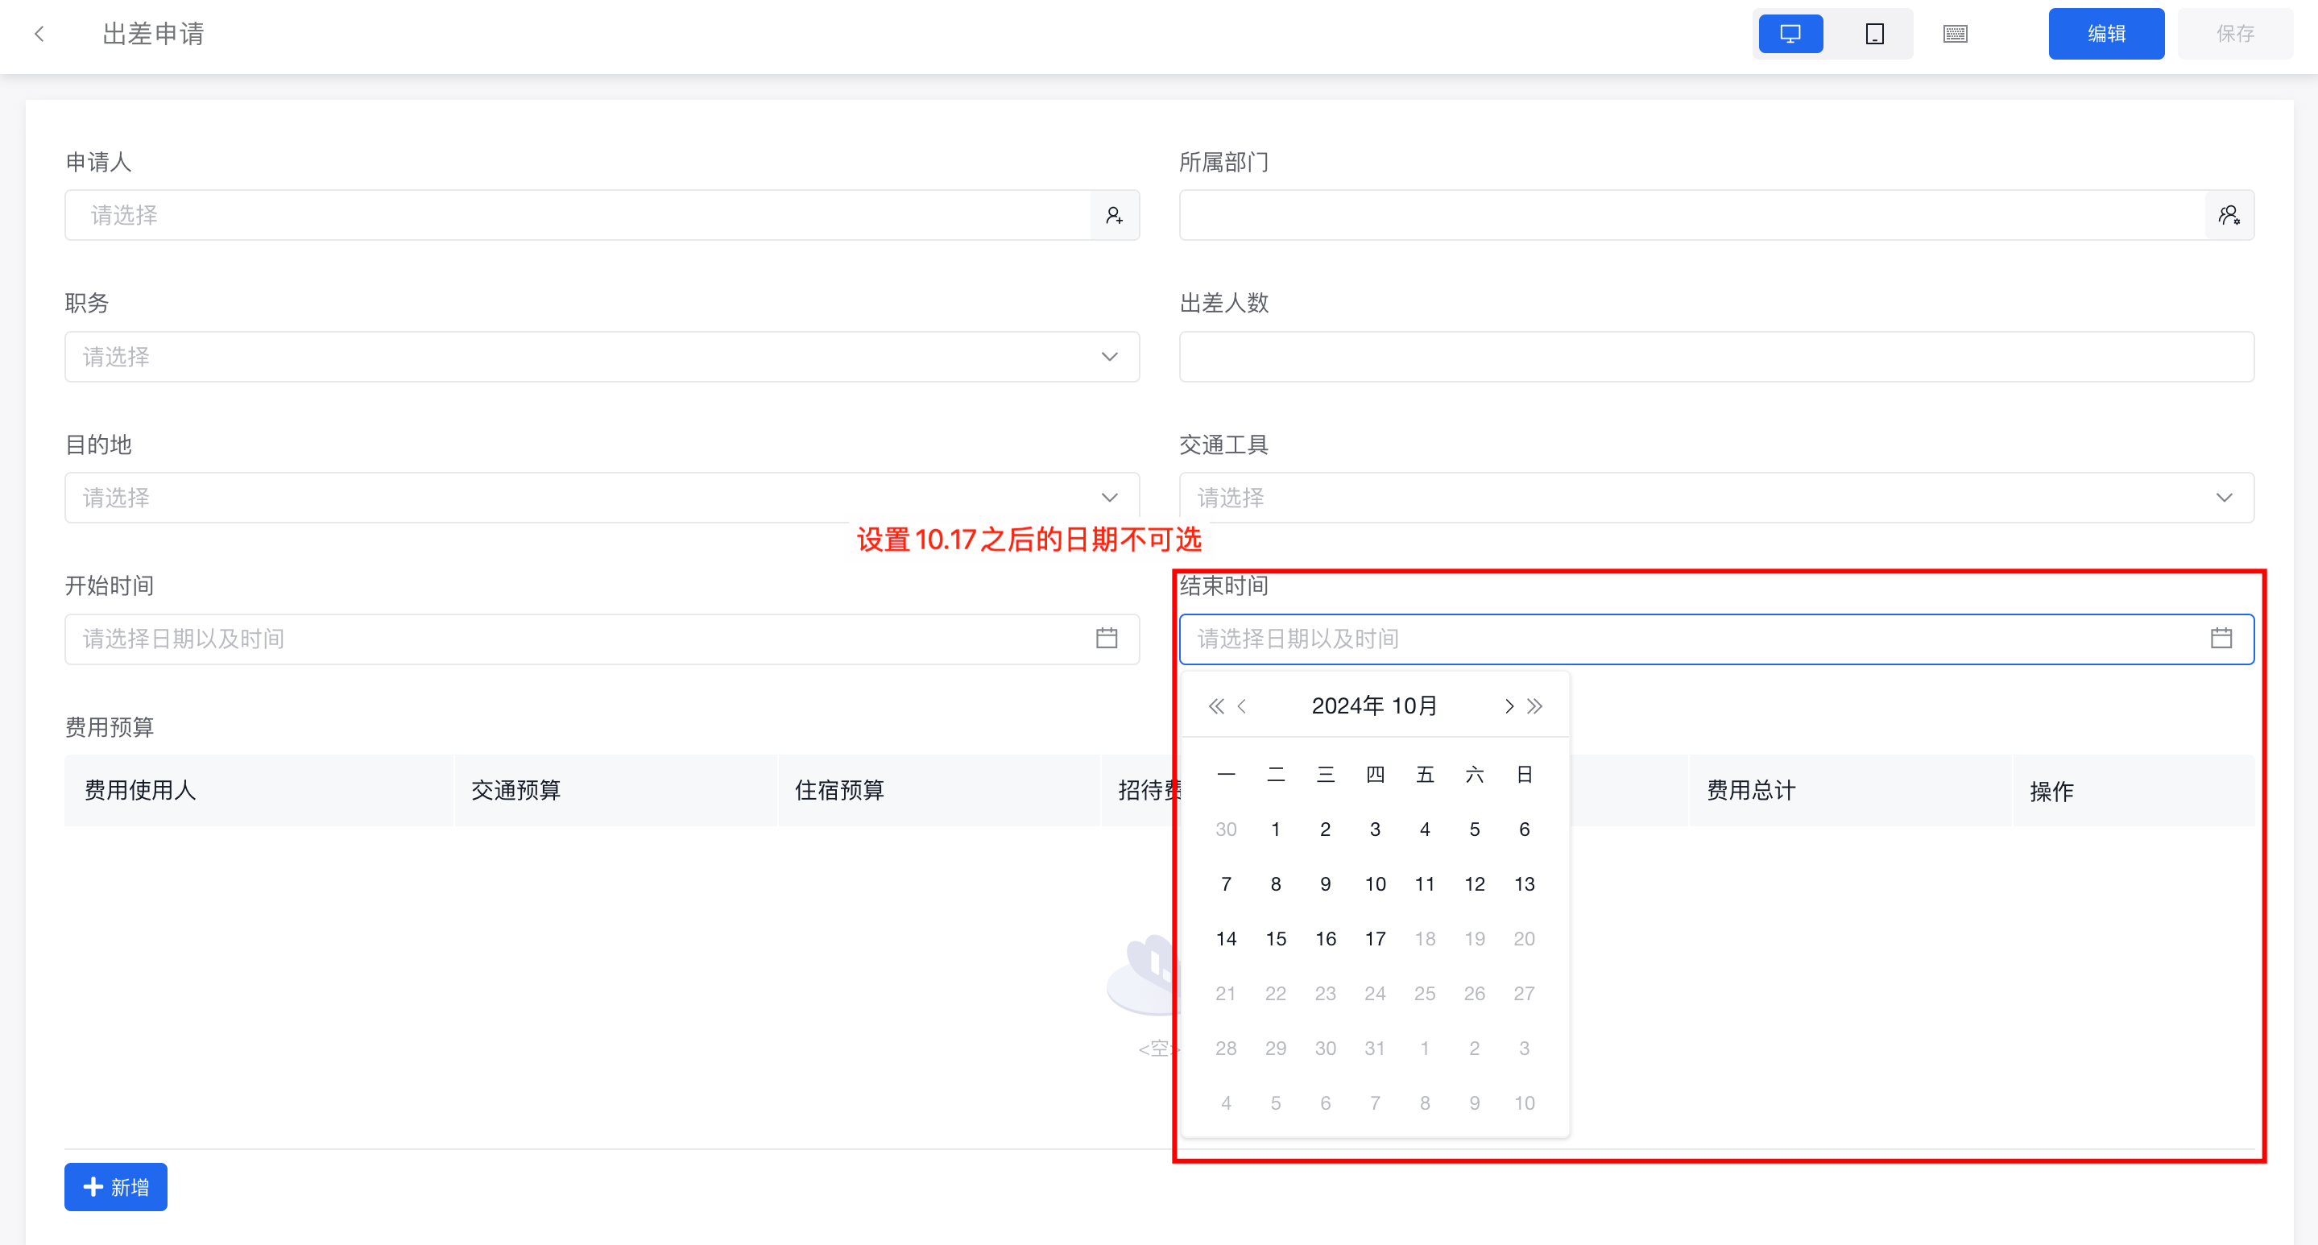Pick October 8 in the calendar
The image size is (2318, 1245).
click(1275, 884)
